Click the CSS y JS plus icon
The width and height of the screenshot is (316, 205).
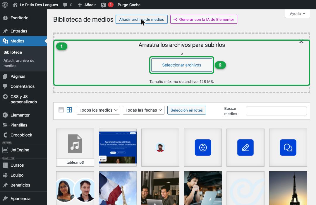coord(5,97)
